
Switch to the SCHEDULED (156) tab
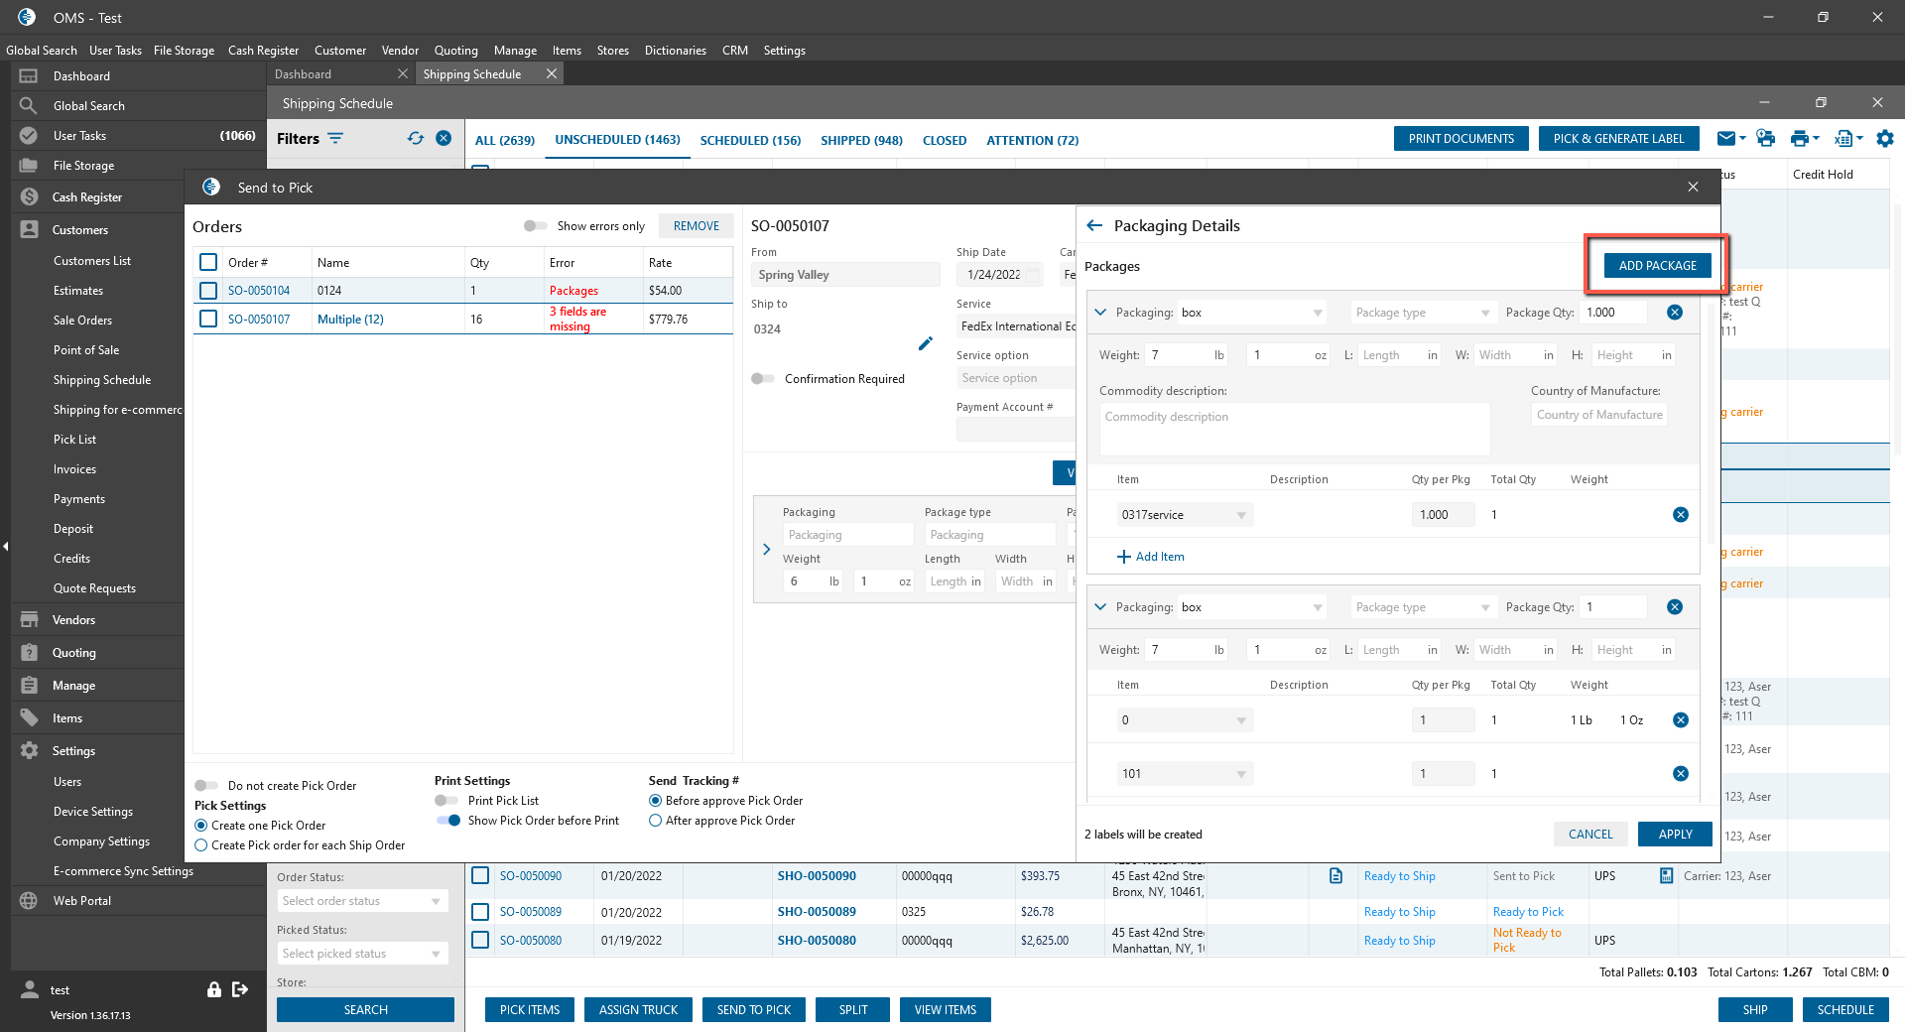749,140
